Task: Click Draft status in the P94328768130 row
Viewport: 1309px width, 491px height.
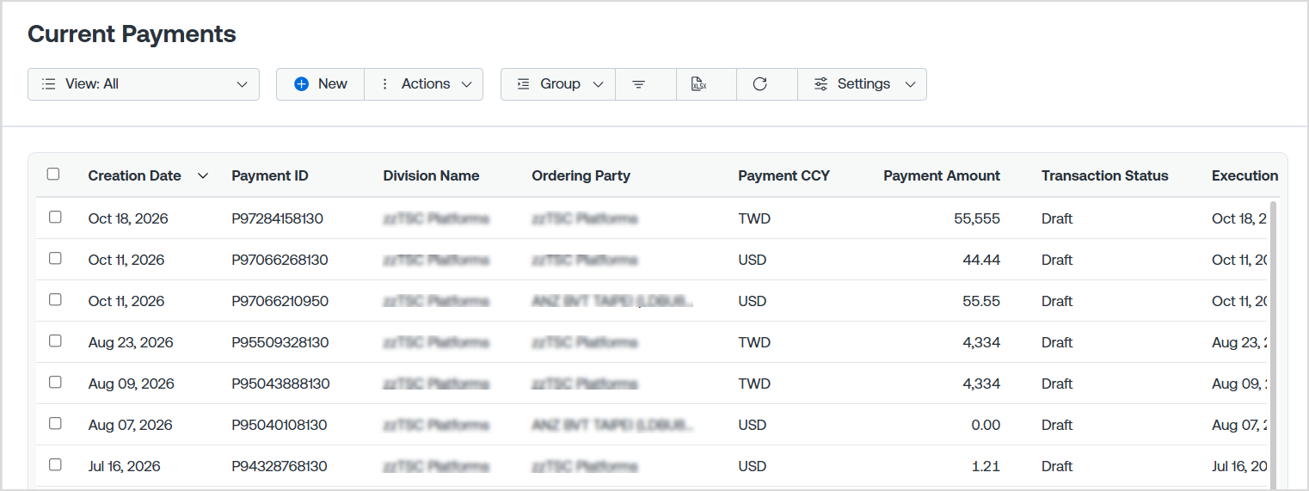Action: (1057, 466)
